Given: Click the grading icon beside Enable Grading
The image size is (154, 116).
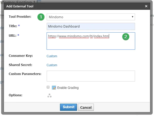Looking at the screenshot, I should click(54, 88).
